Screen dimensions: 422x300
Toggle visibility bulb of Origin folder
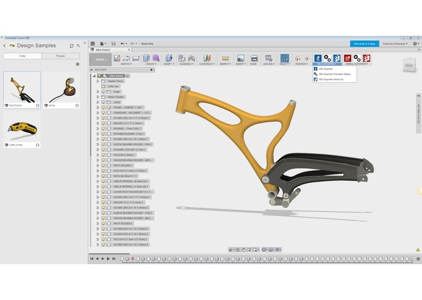point(103,92)
